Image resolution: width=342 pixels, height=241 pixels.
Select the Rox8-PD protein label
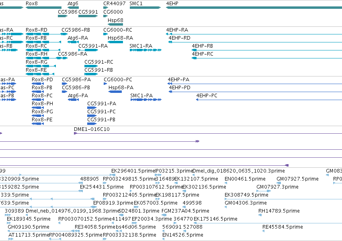(42, 80)
